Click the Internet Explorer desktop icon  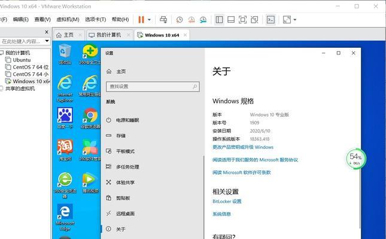(65, 88)
